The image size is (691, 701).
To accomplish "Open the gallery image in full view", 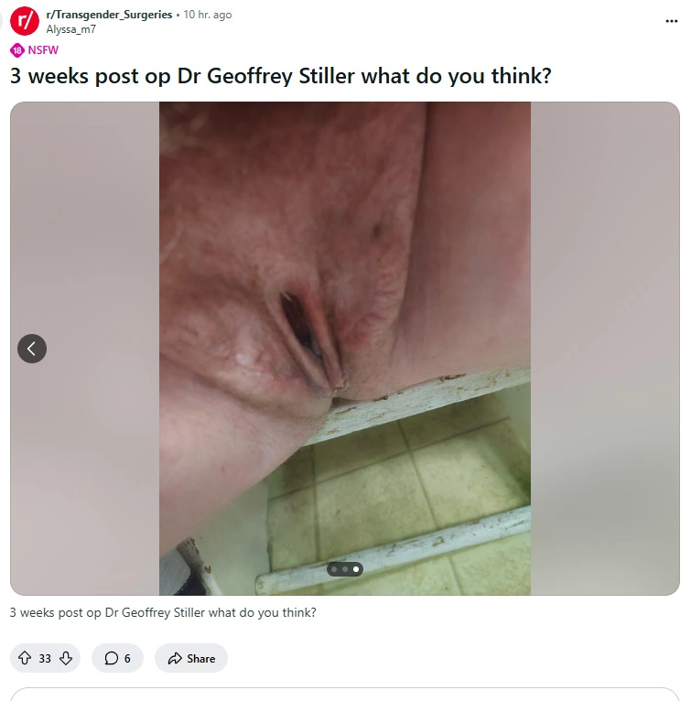I will tap(345, 349).
